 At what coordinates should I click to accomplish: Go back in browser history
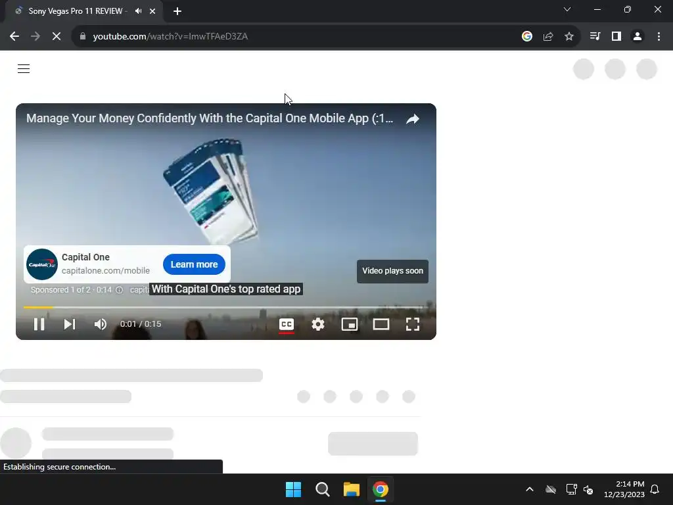(14, 37)
